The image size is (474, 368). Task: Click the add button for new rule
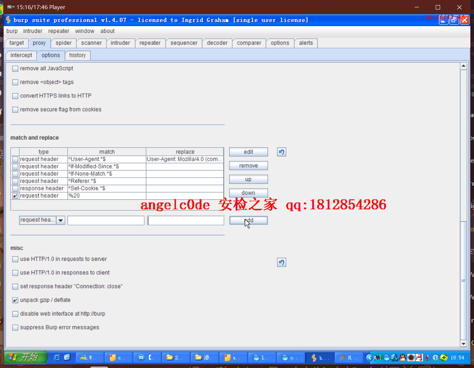click(248, 220)
